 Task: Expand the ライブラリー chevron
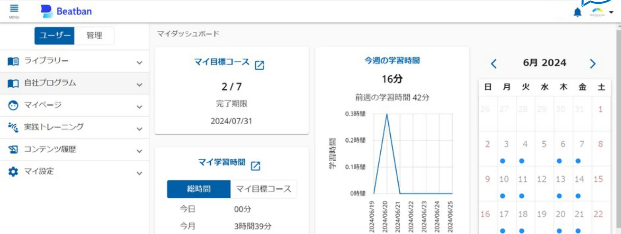(x=139, y=63)
